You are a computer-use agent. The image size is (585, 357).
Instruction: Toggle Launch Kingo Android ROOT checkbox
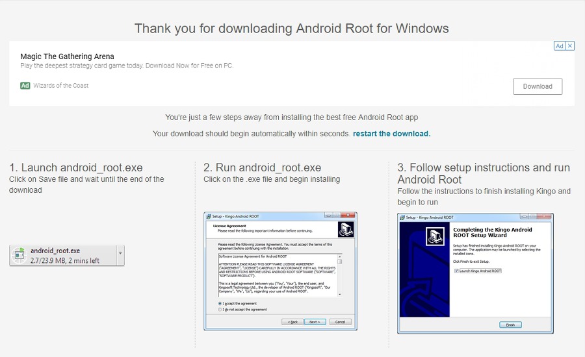point(456,271)
